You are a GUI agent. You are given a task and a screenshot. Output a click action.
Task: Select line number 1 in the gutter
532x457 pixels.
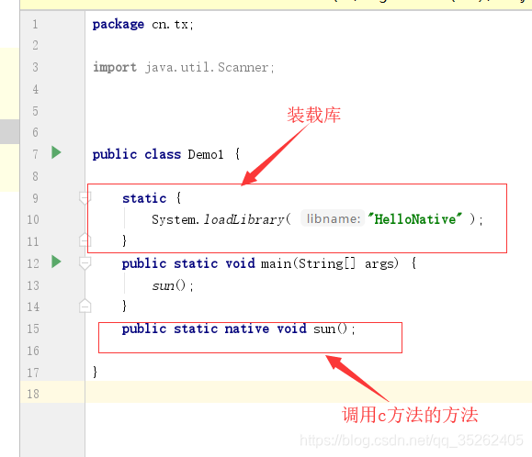click(x=35, y=24)
